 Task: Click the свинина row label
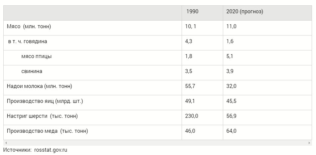pos(32,71)
